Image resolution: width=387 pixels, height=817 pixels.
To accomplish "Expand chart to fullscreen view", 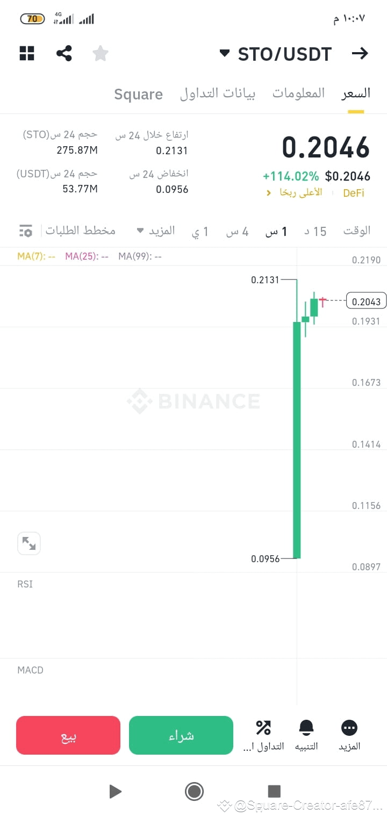I will coord(29,543).
